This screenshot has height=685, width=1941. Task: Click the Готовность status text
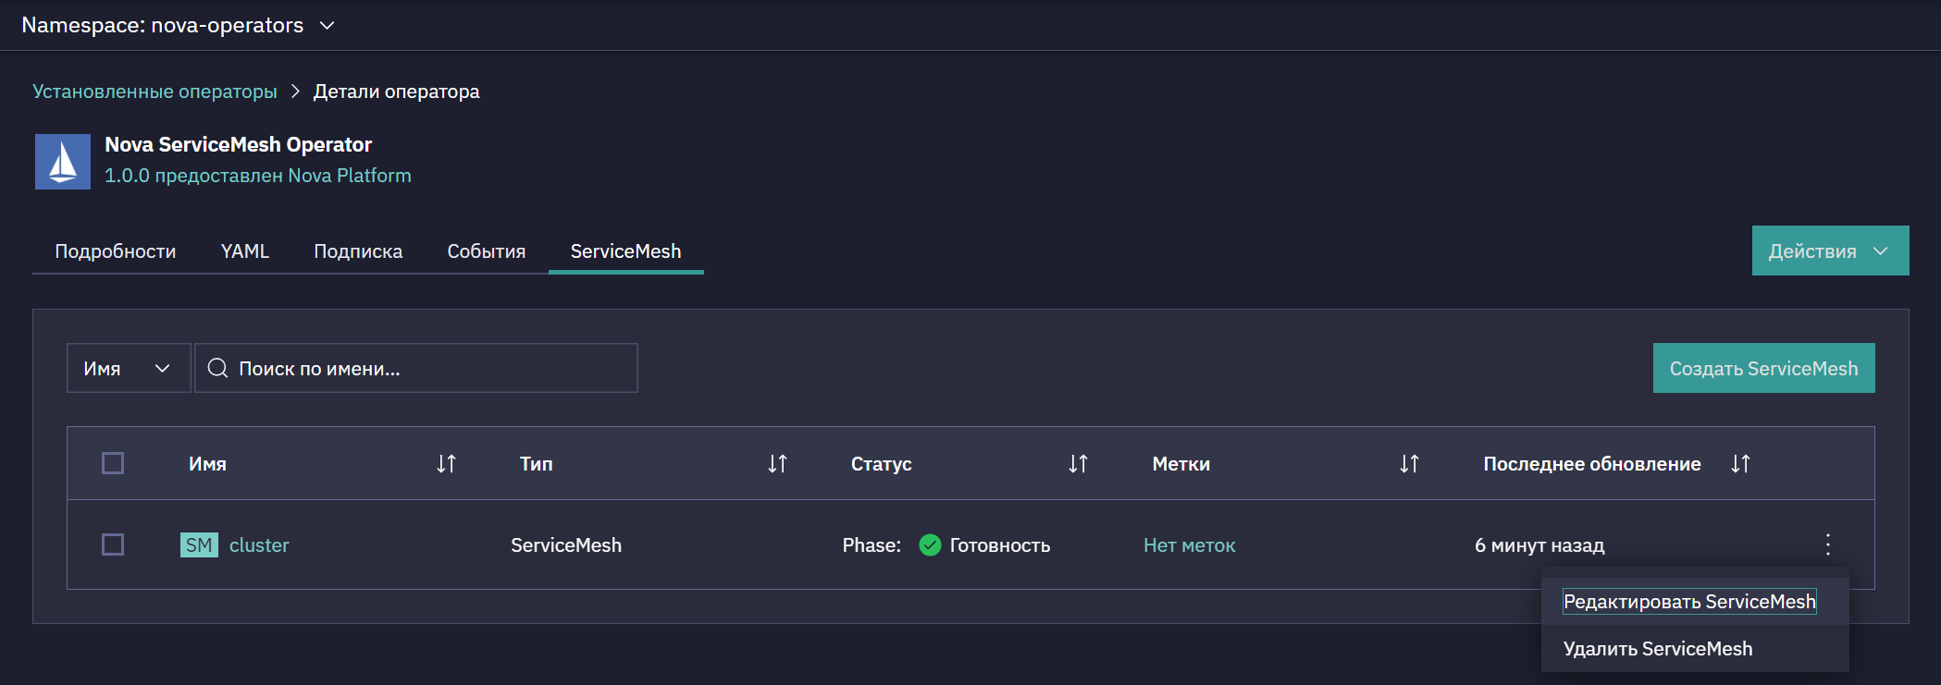coord(1000,545)
